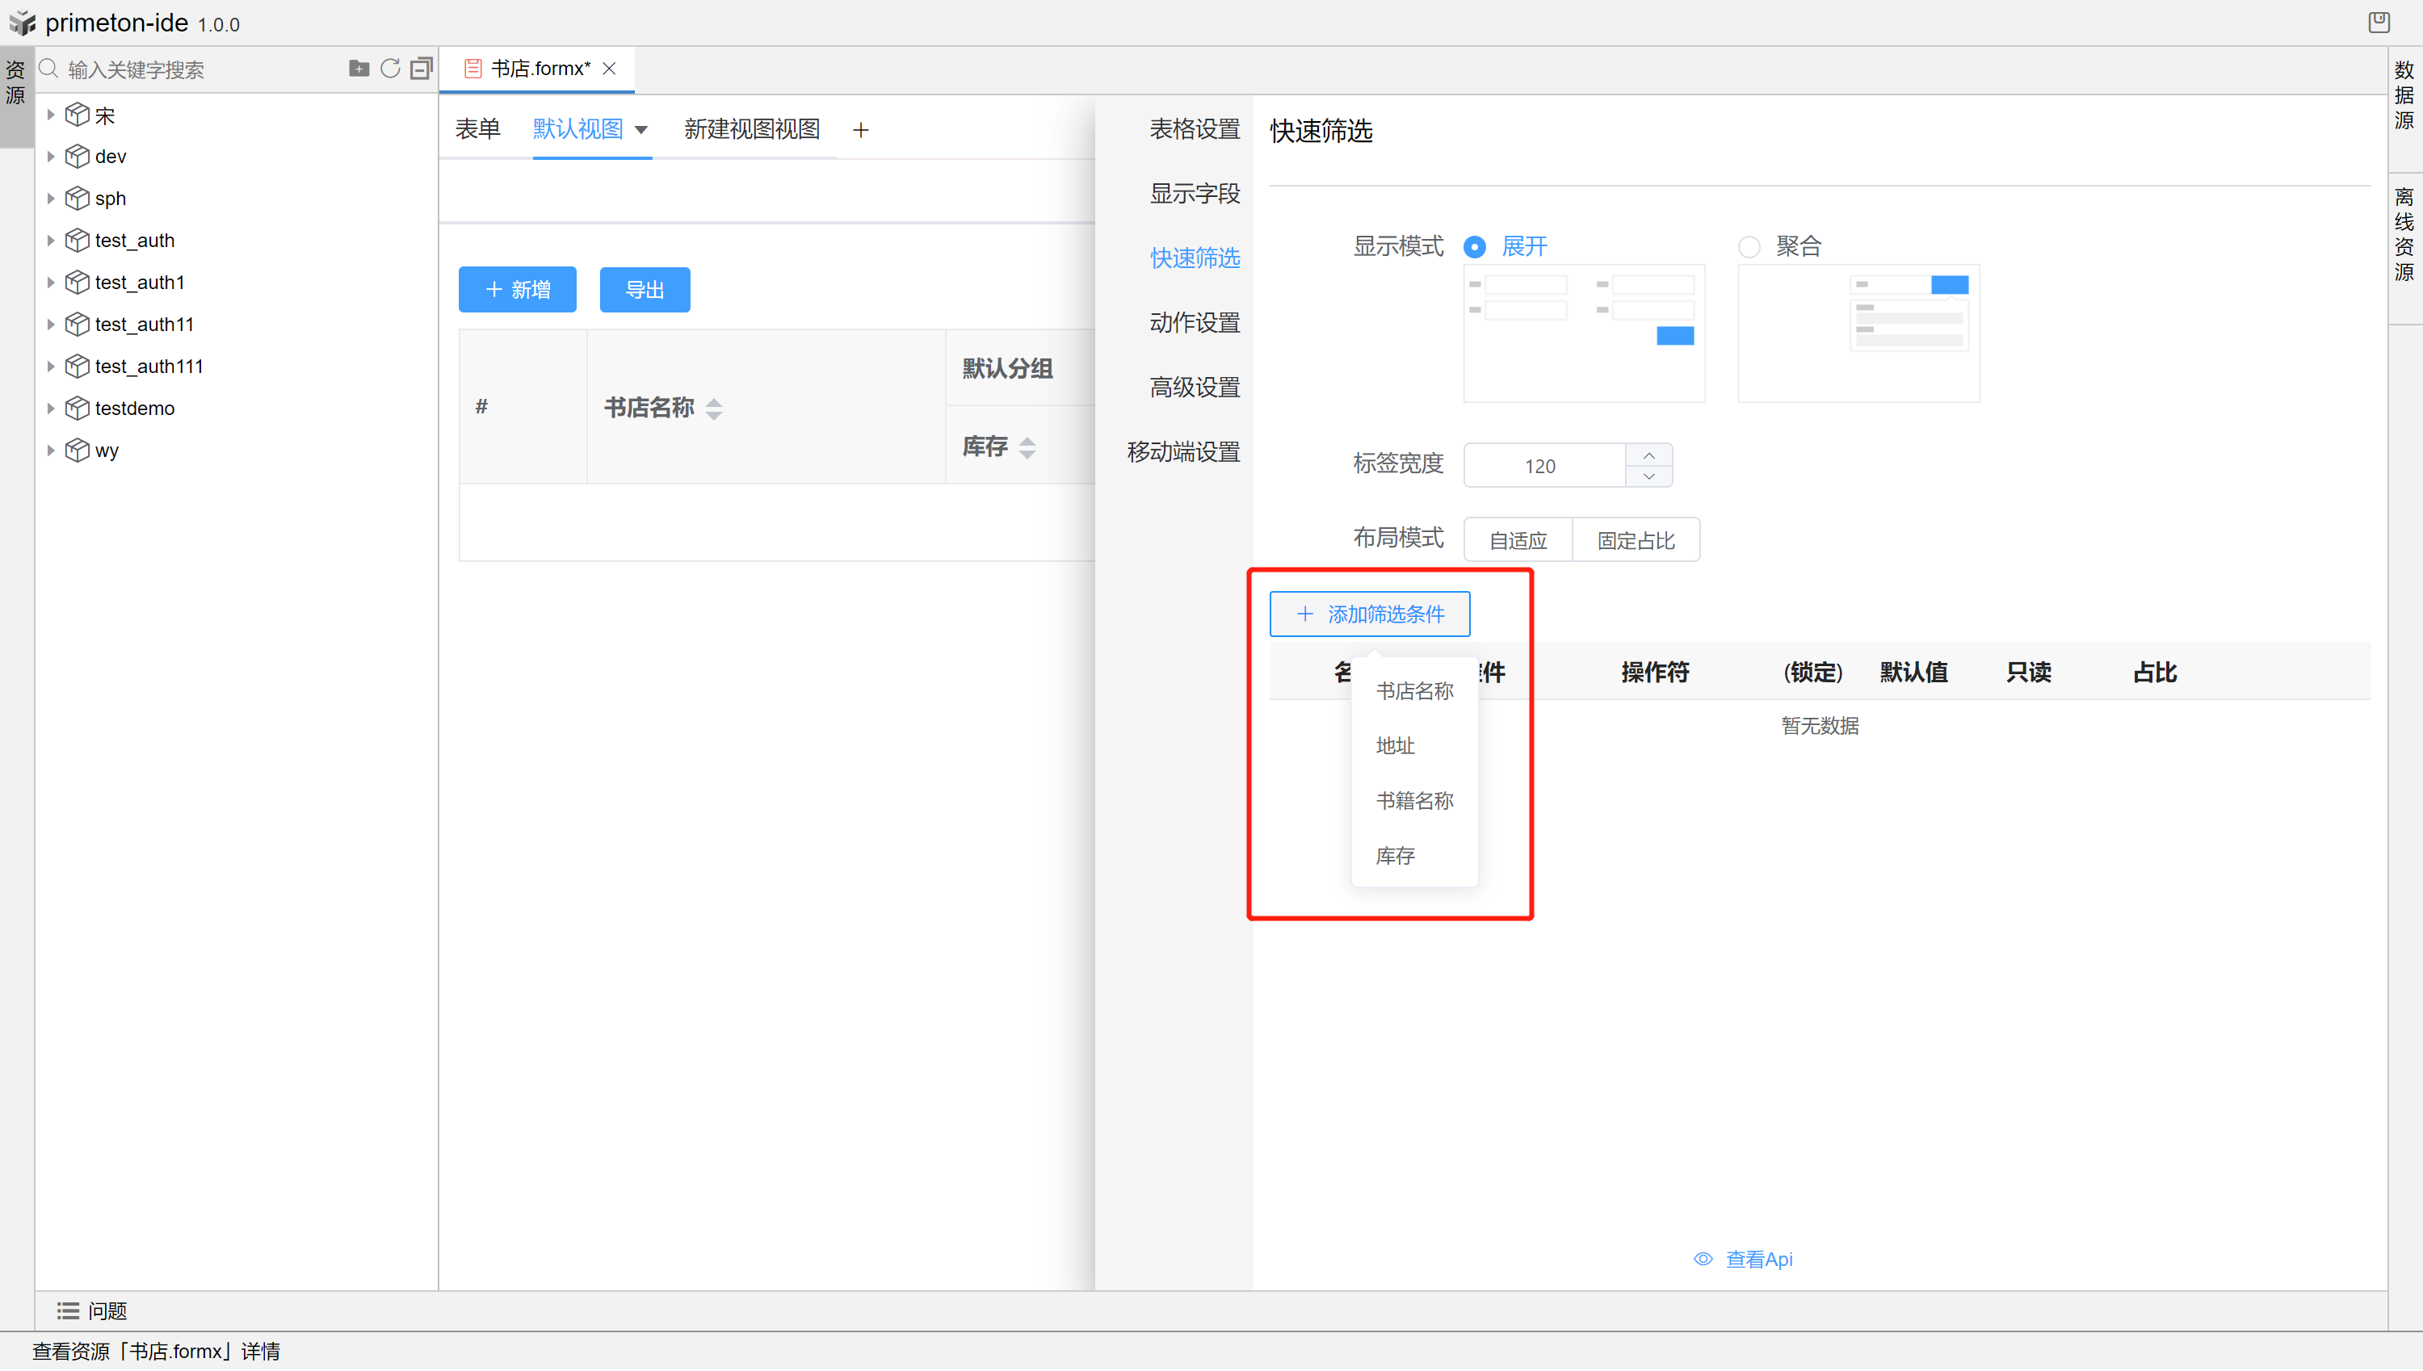Select 地址 from filter dropdown

[1414, 746]
